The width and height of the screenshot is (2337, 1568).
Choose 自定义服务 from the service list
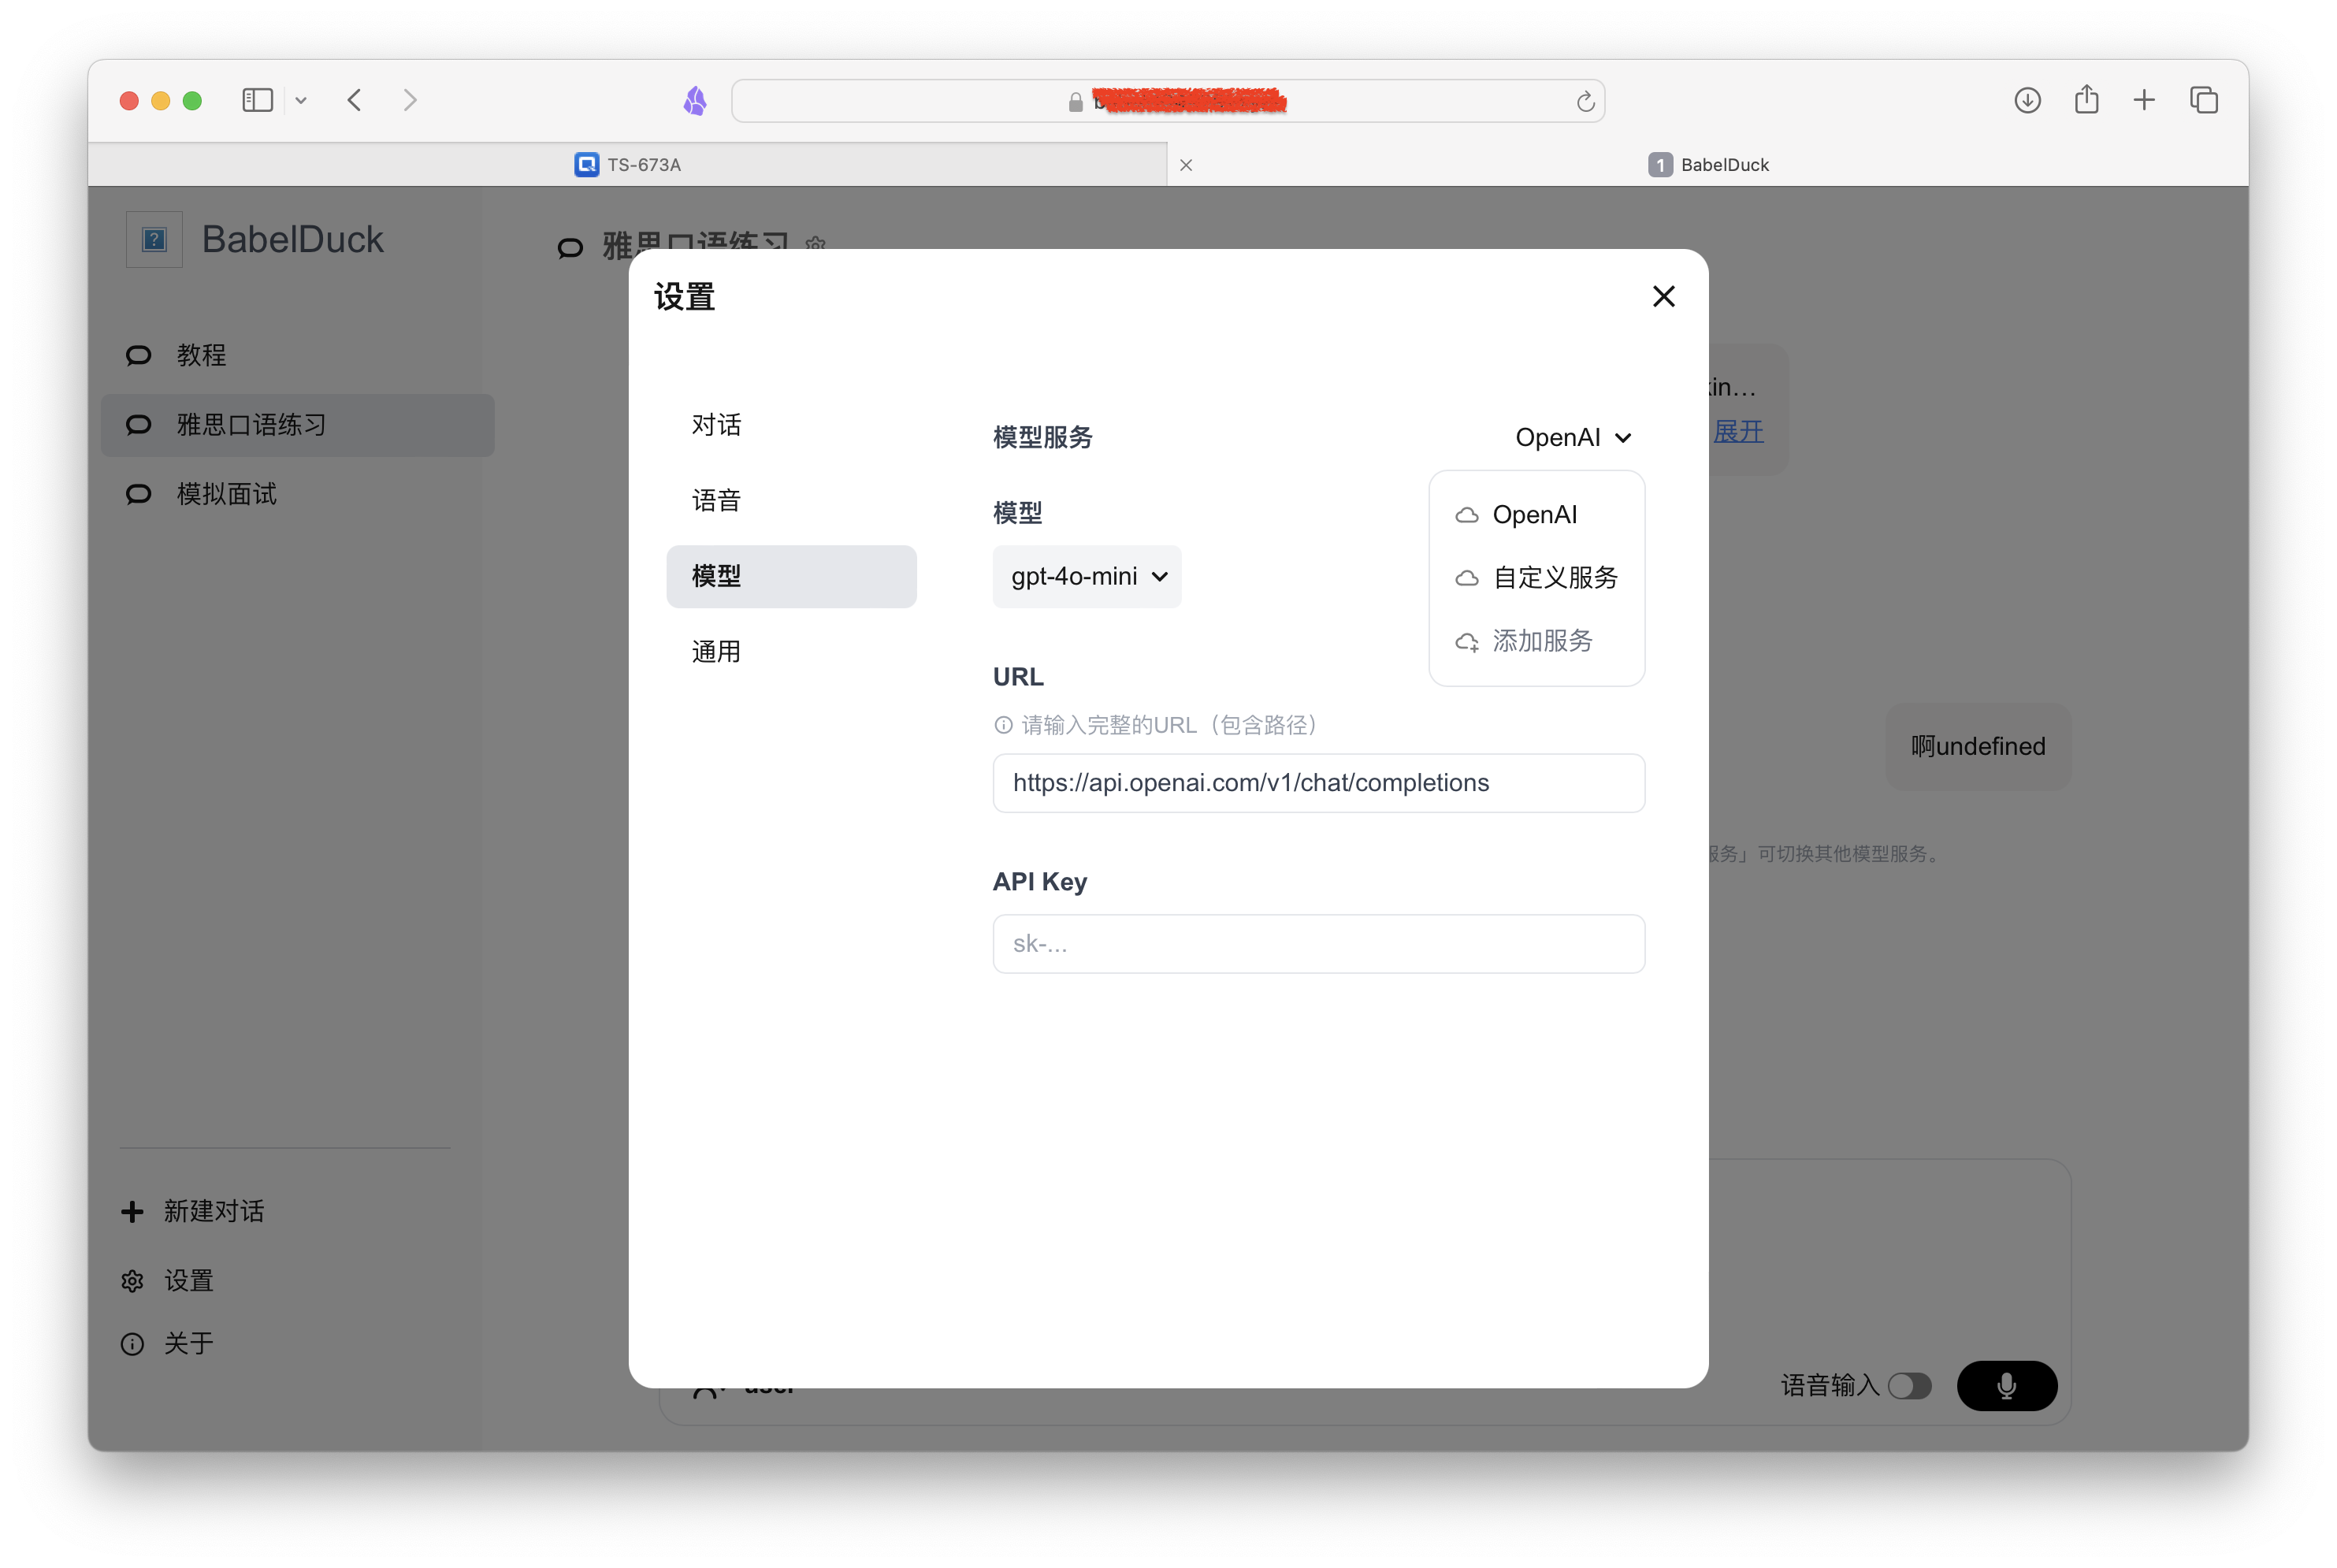[1536, 578]
